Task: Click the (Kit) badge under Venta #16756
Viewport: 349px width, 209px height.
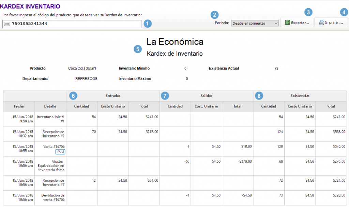Action: click(60, 152)
